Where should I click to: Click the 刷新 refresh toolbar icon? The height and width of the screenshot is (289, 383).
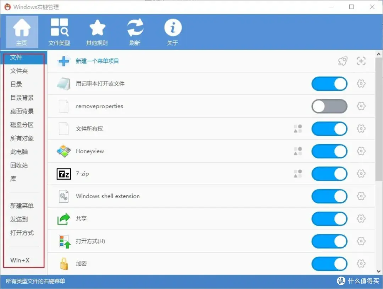135,32
